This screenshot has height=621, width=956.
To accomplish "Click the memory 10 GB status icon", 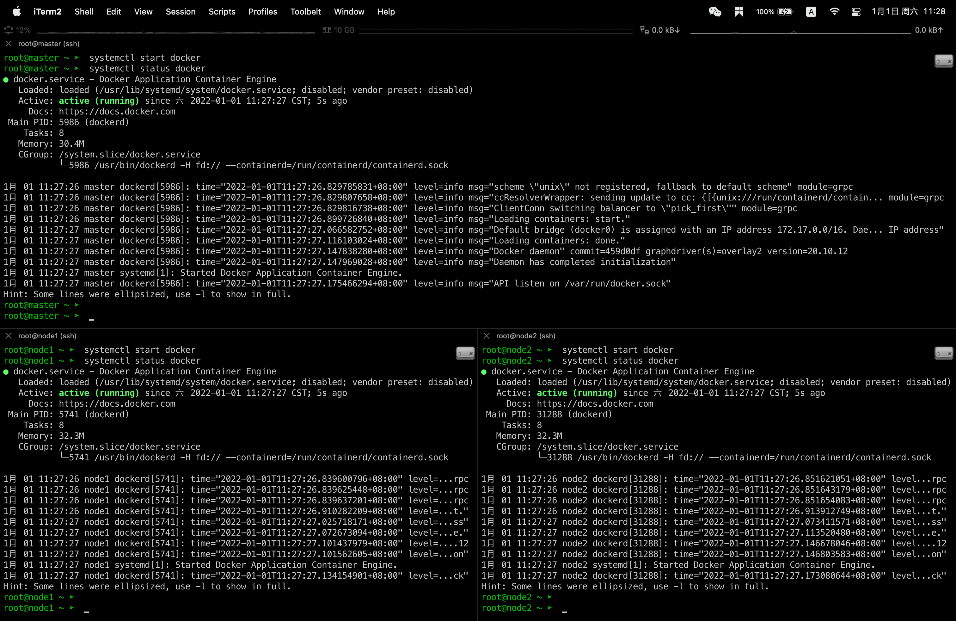I will click(x=339, y=30).
